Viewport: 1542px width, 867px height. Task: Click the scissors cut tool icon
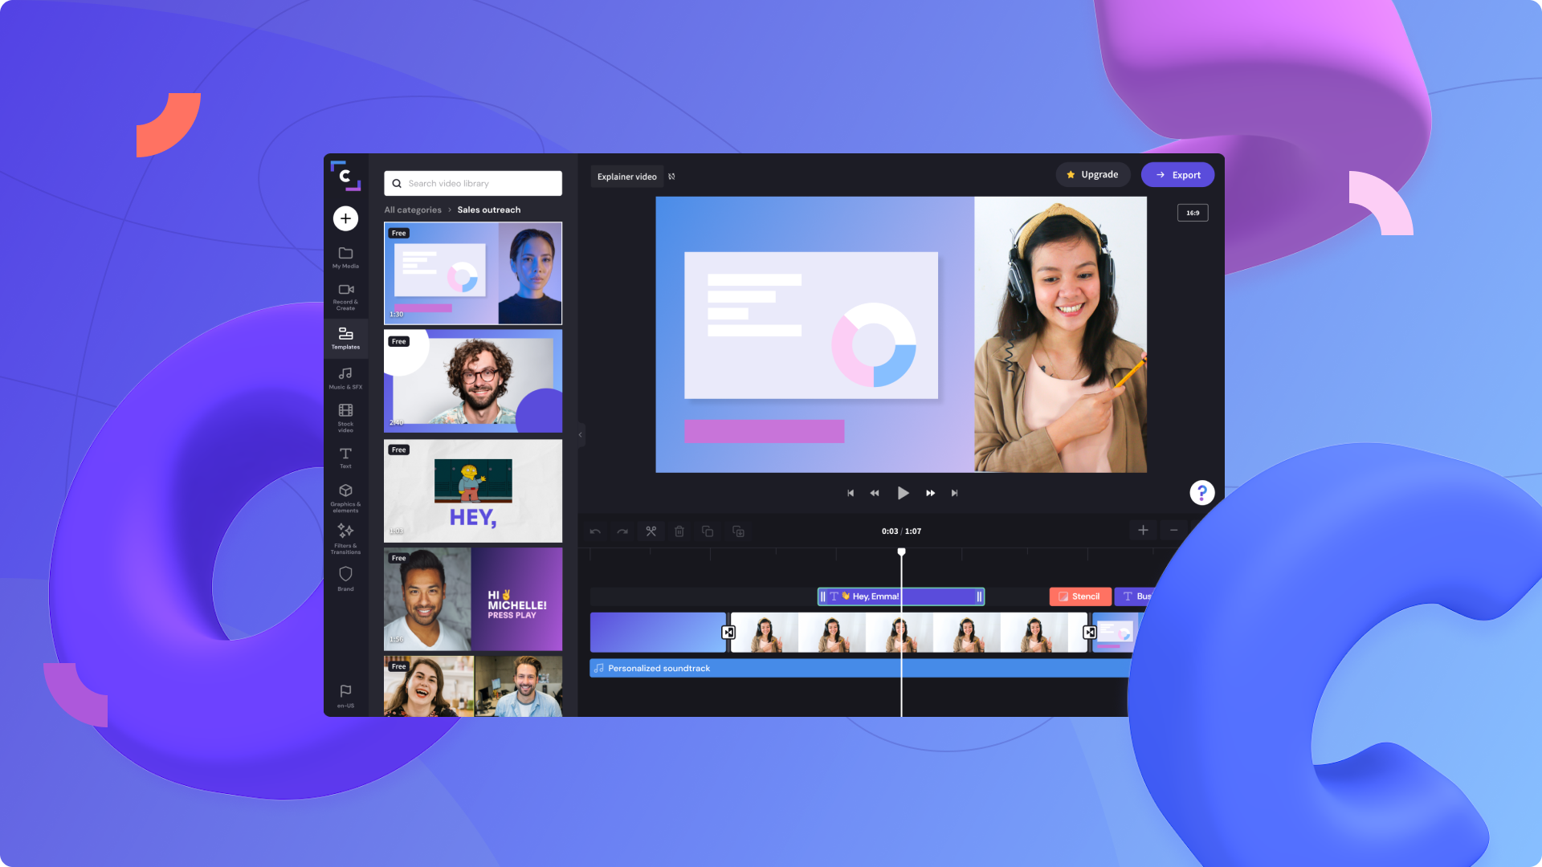pos(651,531)
